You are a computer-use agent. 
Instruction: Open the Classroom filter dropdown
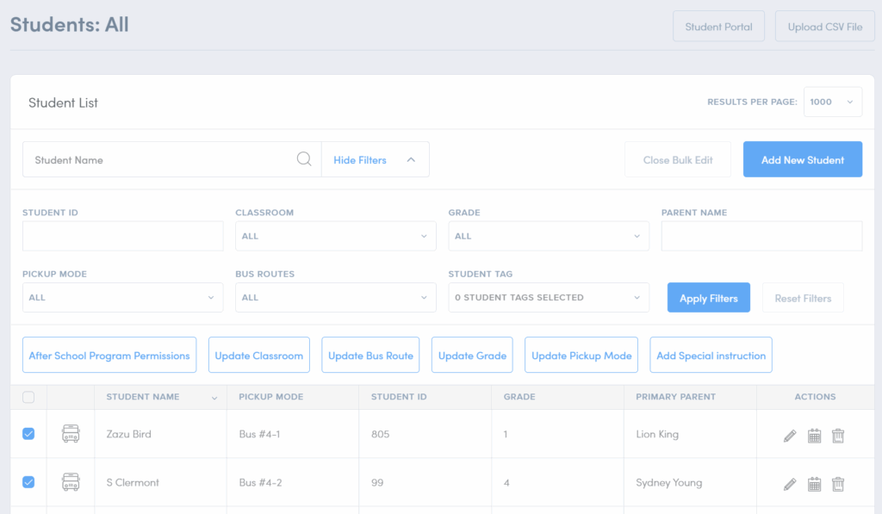[x=335, y=236]
